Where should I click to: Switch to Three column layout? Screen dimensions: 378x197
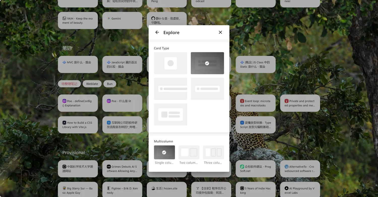(213, 152)
